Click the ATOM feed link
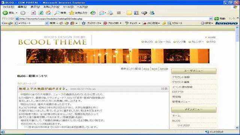The width and height of the screenshot is (240, 135). 164,69
